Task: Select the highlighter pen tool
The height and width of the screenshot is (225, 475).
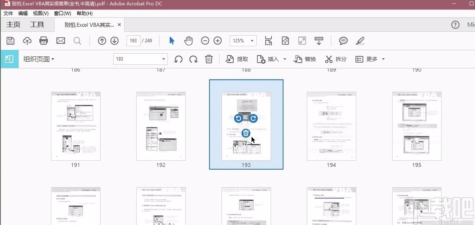Action: [360, 40]
